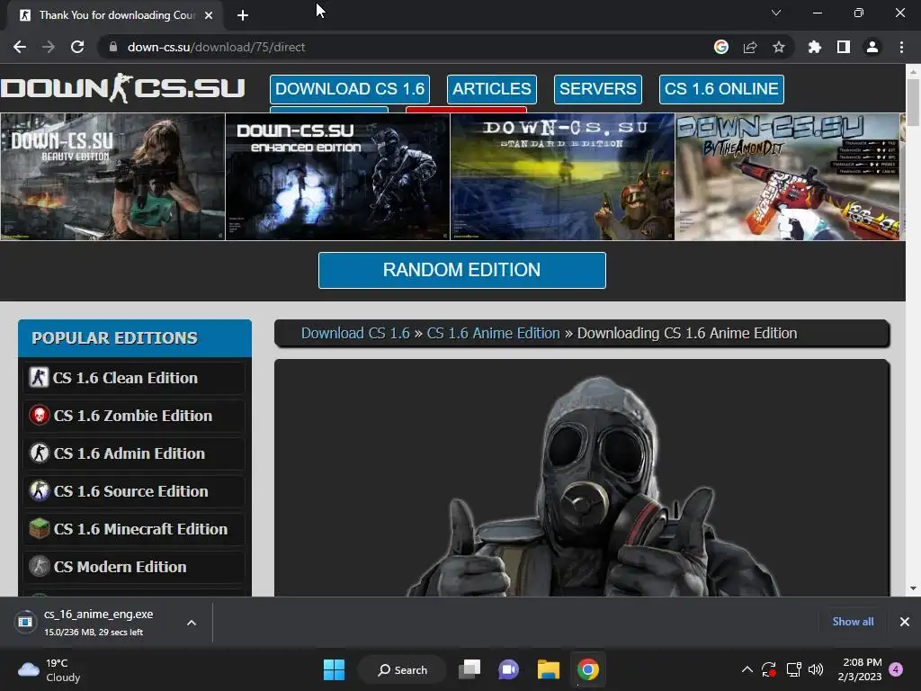This screenshot has height=691, width=921.
Task: Show hidden system tray icons
Action: 747,669
